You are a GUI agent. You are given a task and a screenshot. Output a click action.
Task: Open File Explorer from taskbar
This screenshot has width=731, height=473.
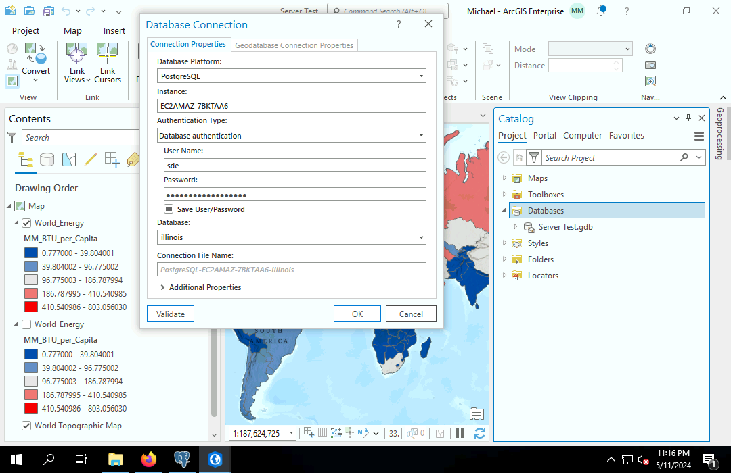coord(115,459)
